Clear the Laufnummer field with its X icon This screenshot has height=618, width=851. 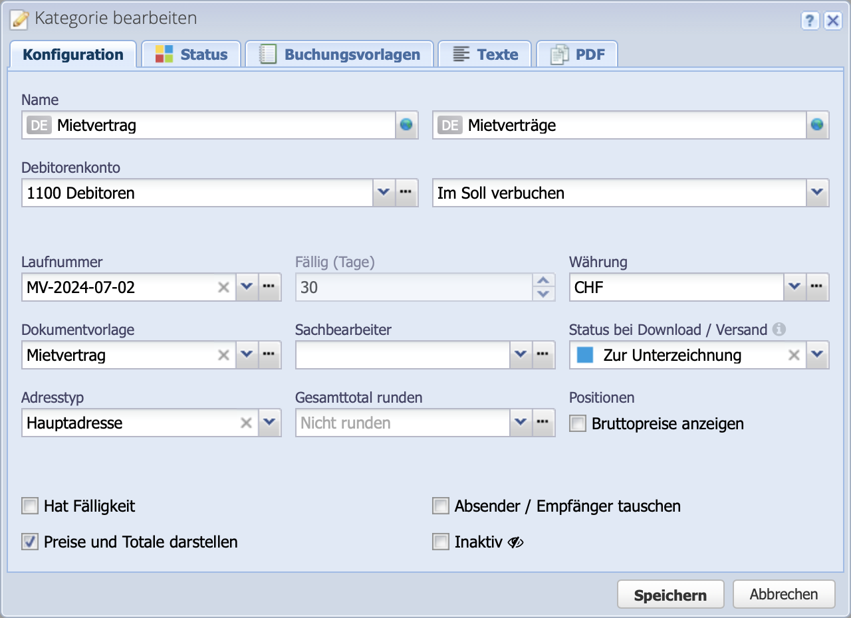(x=223, y=287)
